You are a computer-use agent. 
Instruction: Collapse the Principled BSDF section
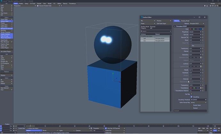[x=175, y=26]
